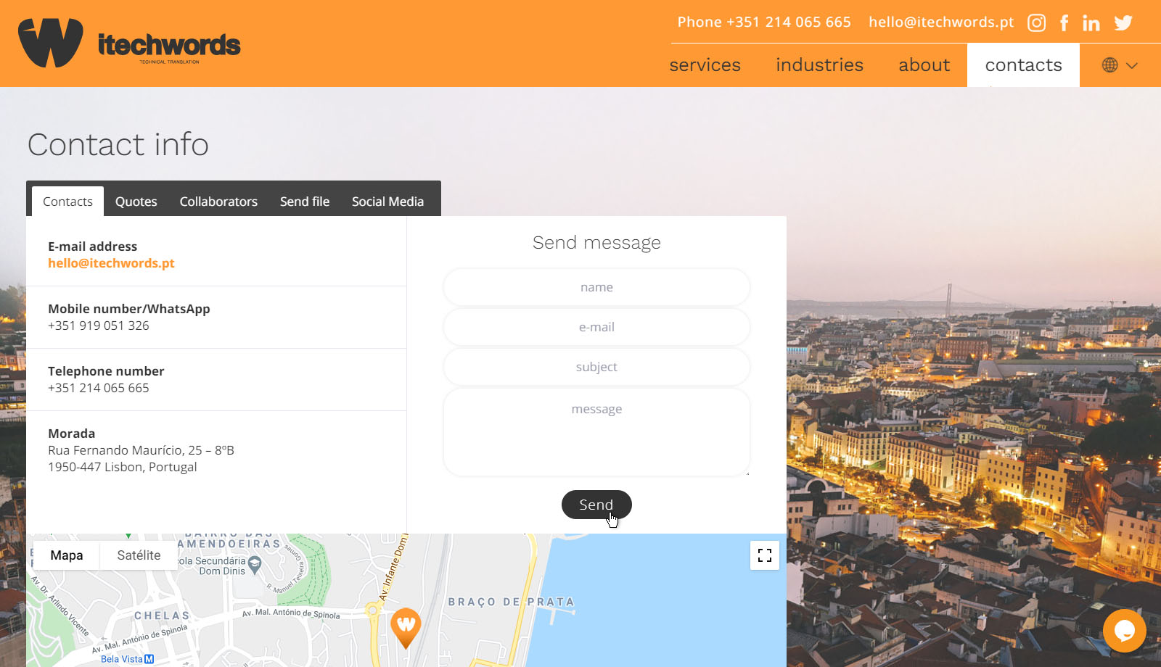The height and width of the screenshot is (667, 1161).
Task: Click the orange hello@itechwords.pt email link
Action: 111,263
